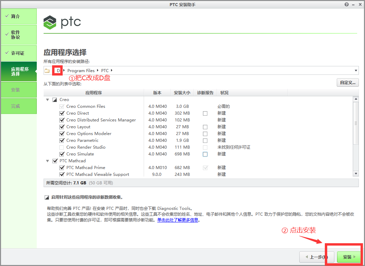Uncheck Creo Direct

tap(62, 113)
